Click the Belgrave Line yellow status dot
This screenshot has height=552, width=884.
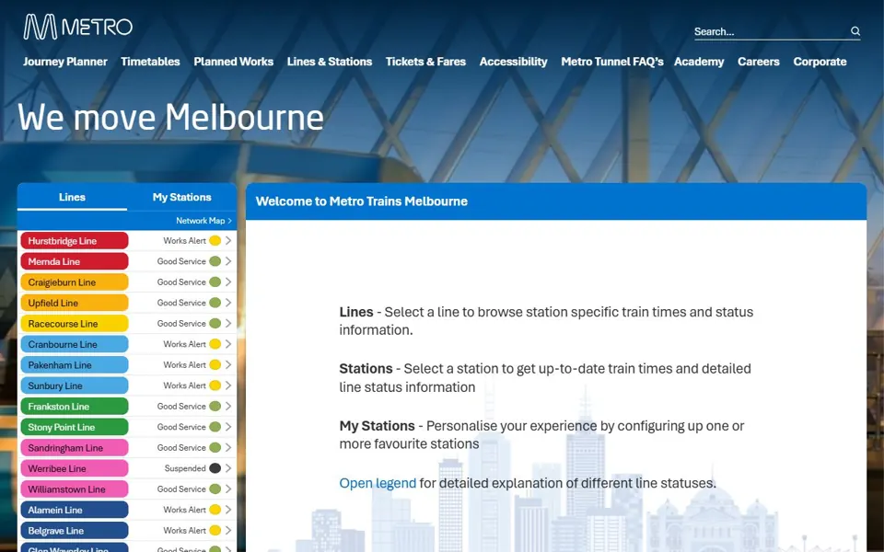point(215,530)
